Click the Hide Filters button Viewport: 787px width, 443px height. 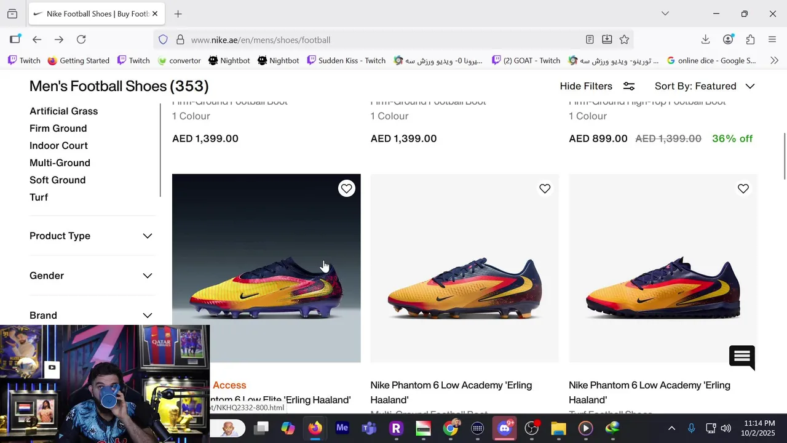[596, 86]
